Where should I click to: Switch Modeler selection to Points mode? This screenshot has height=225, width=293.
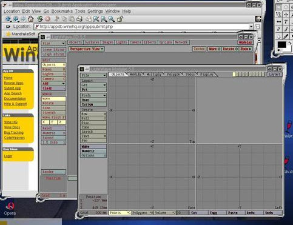(120, 213)
